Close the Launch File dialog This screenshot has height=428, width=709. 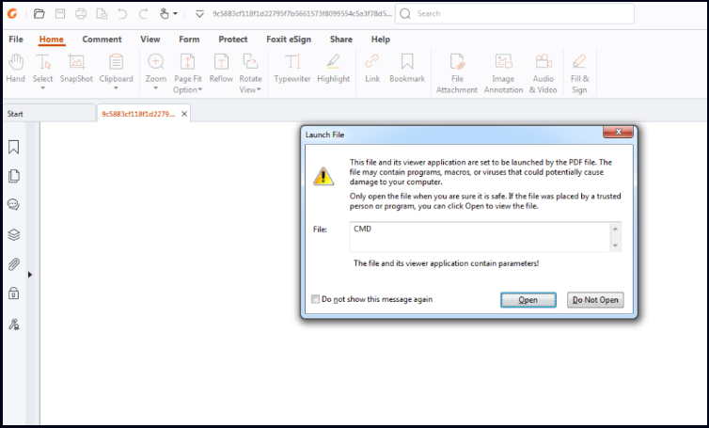coord(618,132)
